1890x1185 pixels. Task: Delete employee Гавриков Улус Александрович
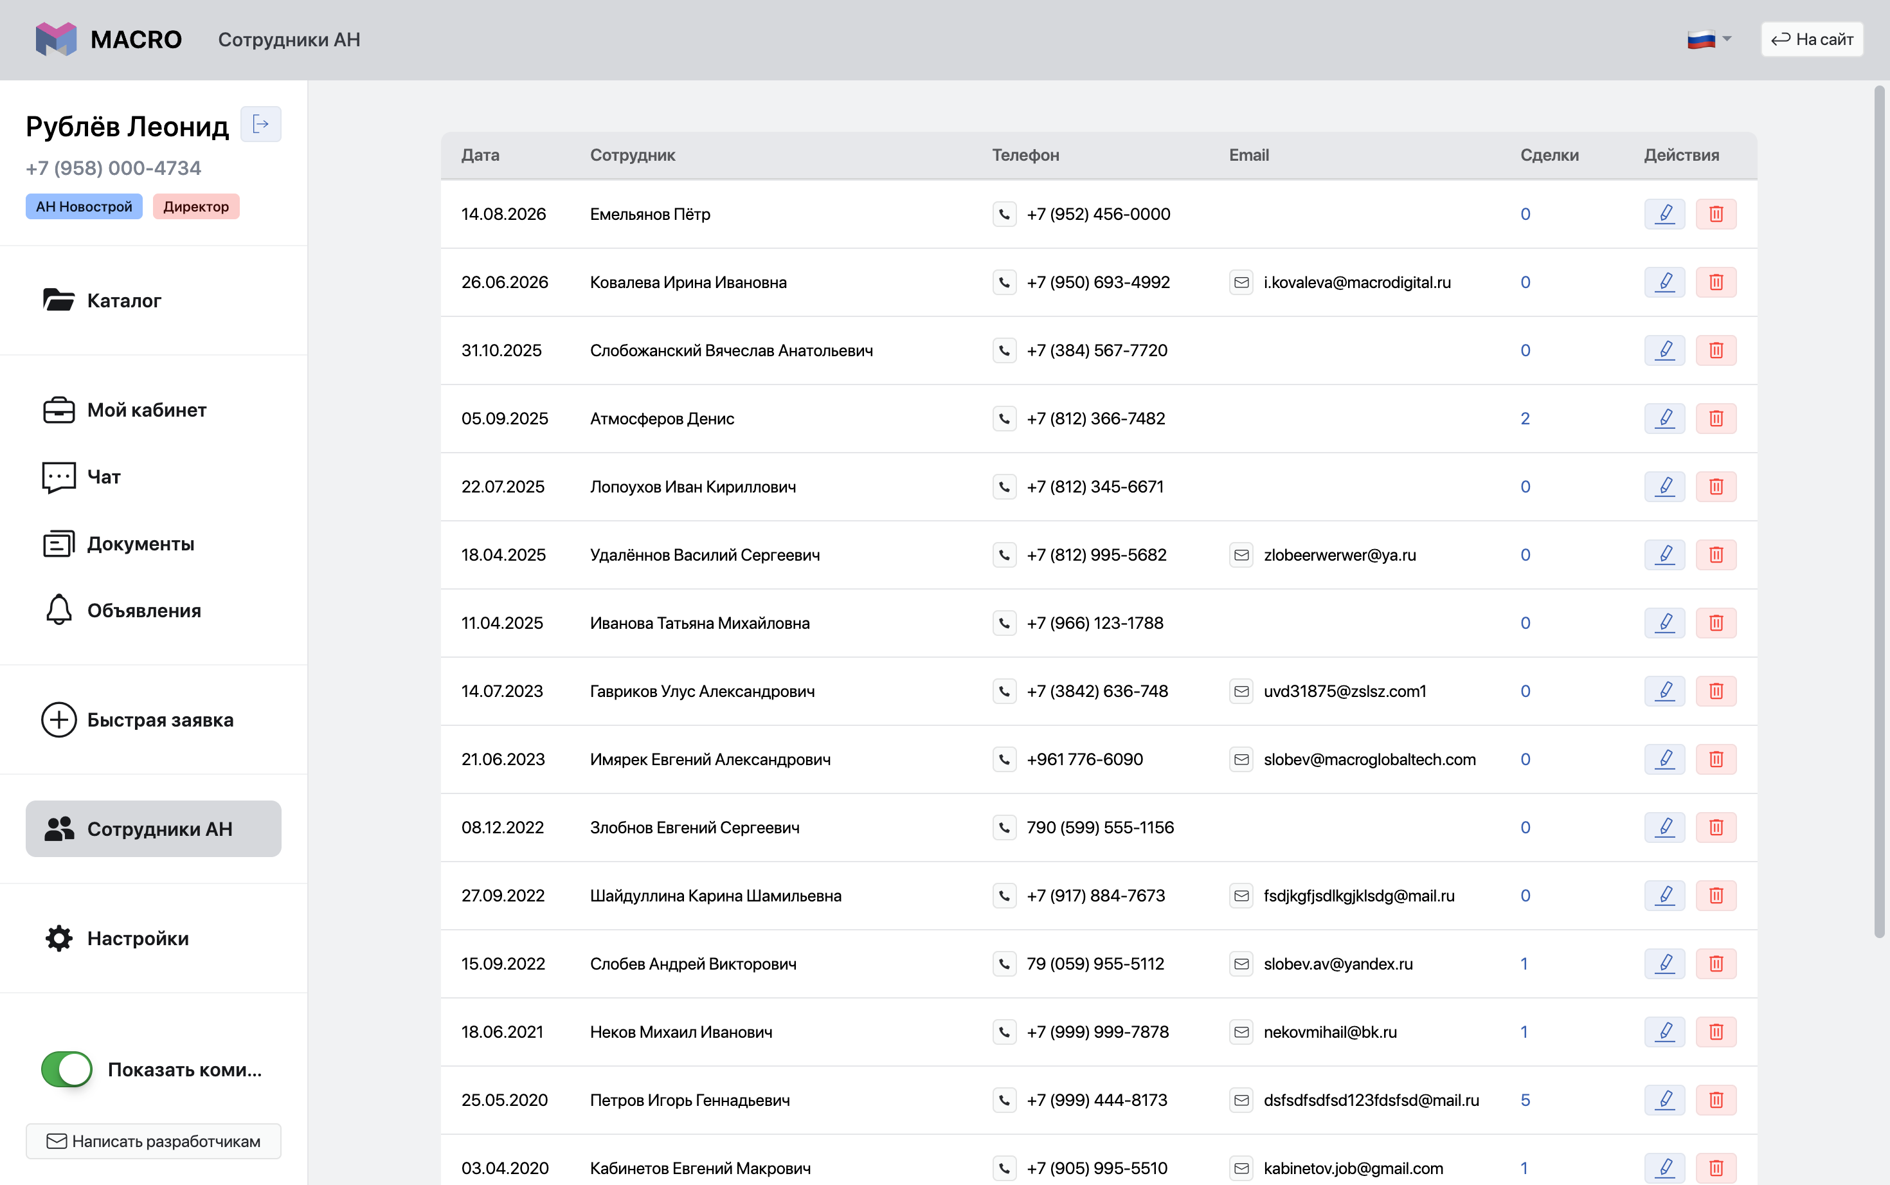1716,691
